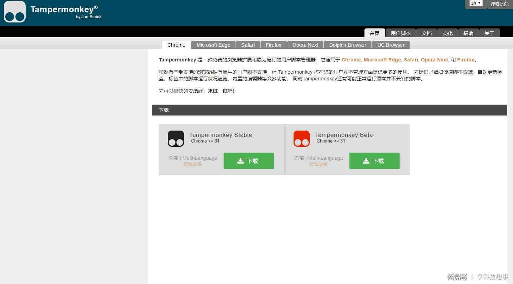Click the Tampermonkey logo icon in header

click(x=15, y=12)
